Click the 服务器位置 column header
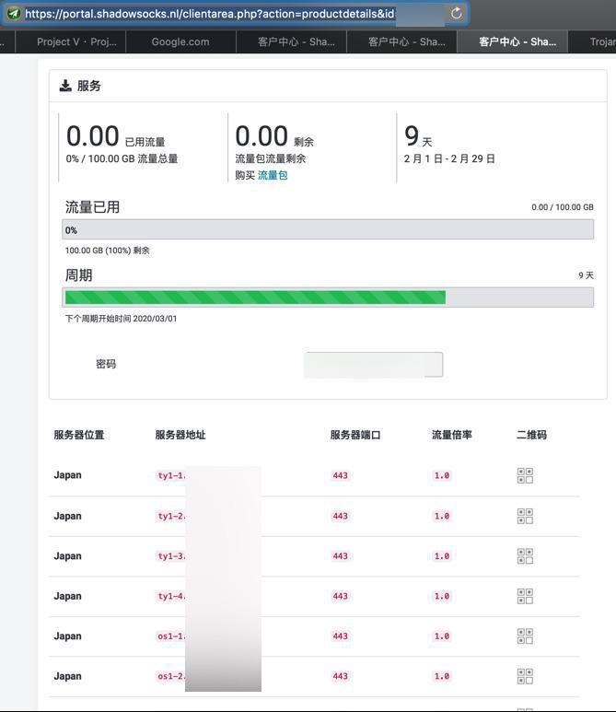 pos(79,435)
